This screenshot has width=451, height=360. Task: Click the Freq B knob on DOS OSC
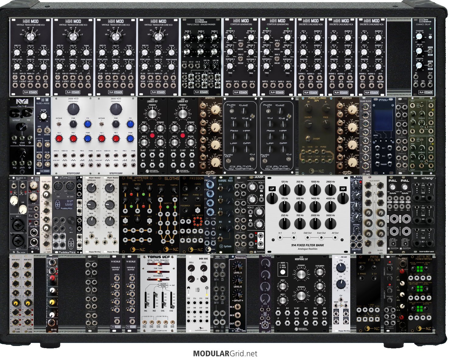pos(204,269)
